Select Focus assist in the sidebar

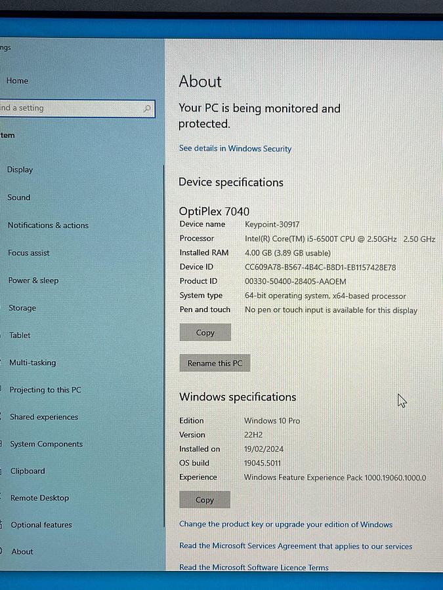click(29, 253)
